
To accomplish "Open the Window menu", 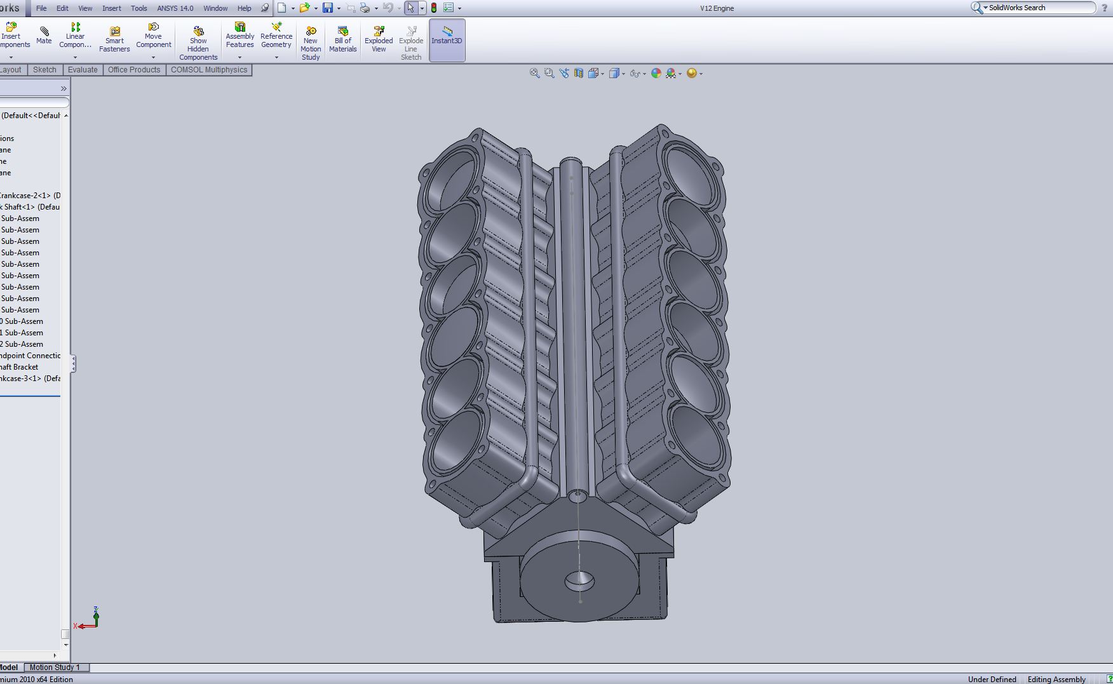I will click(x=215, y=8).
